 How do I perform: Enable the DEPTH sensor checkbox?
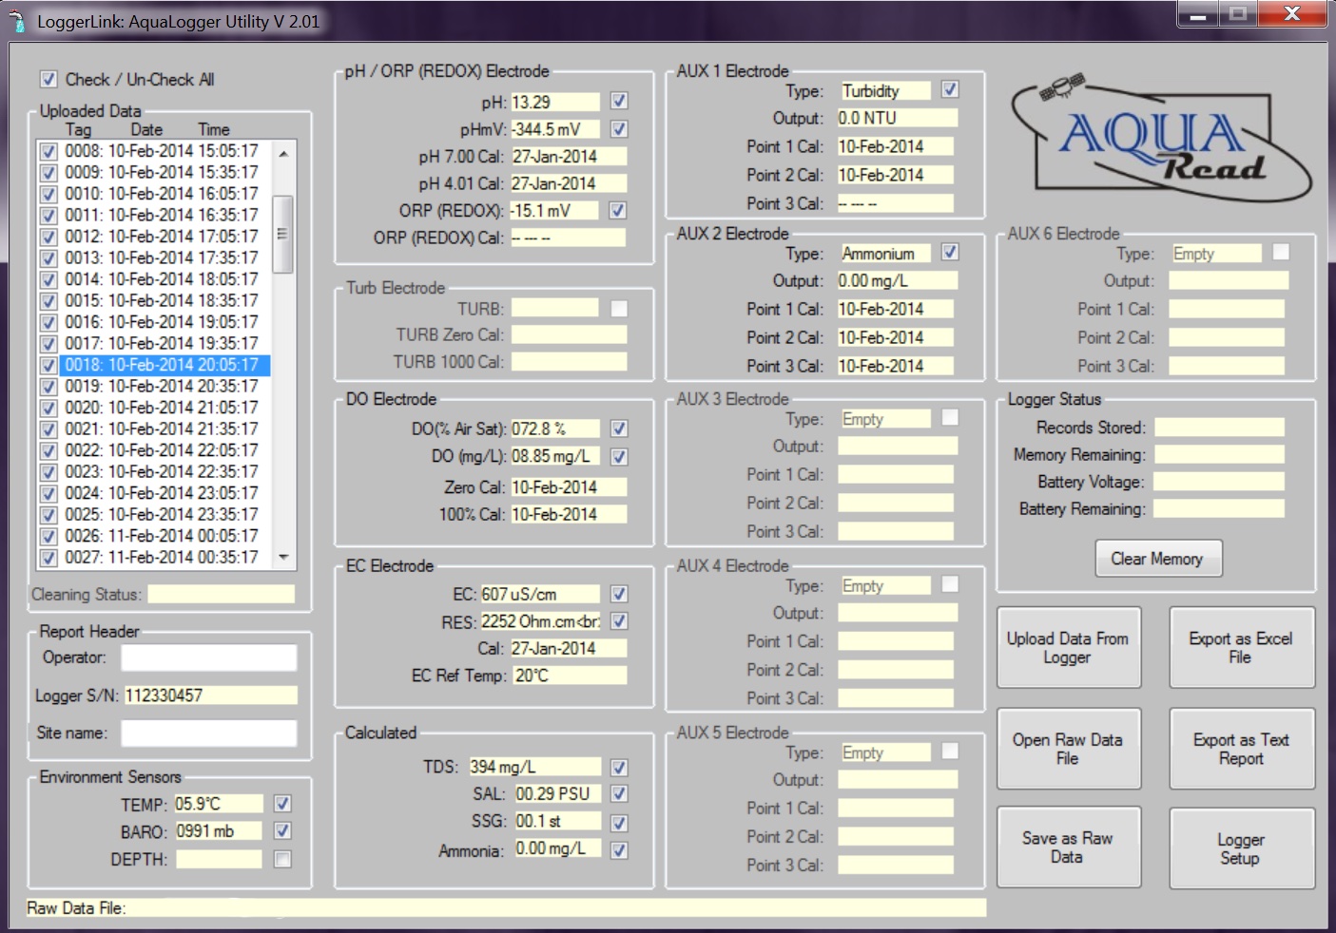(282, 859)
